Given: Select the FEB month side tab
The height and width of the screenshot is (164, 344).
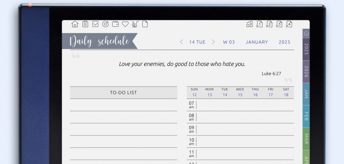Looking at the screenshot, I should click(306, 116).
